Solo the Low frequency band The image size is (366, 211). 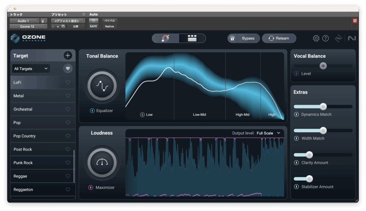pyautogui.click(x=142, y=115)
